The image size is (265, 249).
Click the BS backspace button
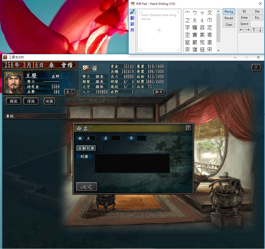click(244, 11)
